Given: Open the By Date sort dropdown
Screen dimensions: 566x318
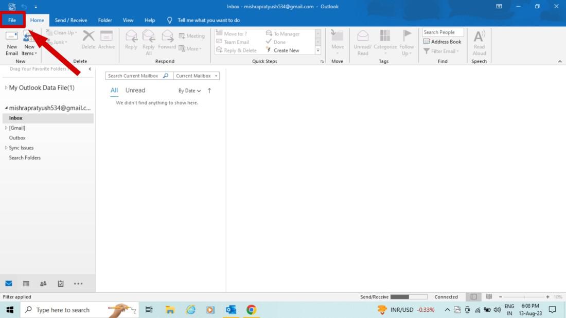Looking at the screenshot, I should click(189, 91).
